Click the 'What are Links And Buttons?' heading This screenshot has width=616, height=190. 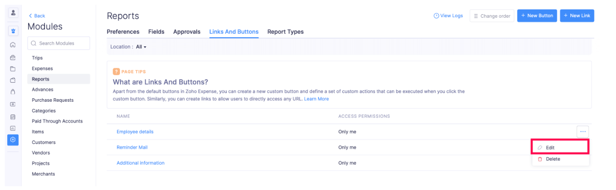point(160,82)
